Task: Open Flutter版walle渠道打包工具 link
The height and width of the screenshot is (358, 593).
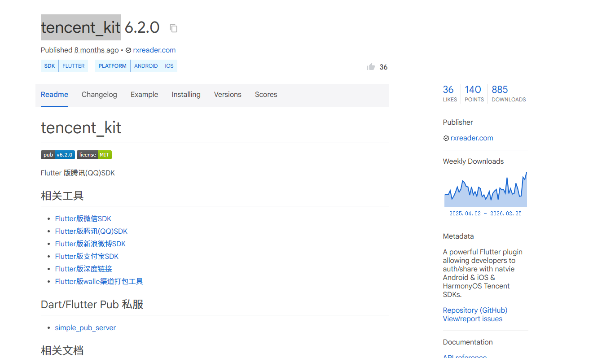Action: tap(99, 282)
